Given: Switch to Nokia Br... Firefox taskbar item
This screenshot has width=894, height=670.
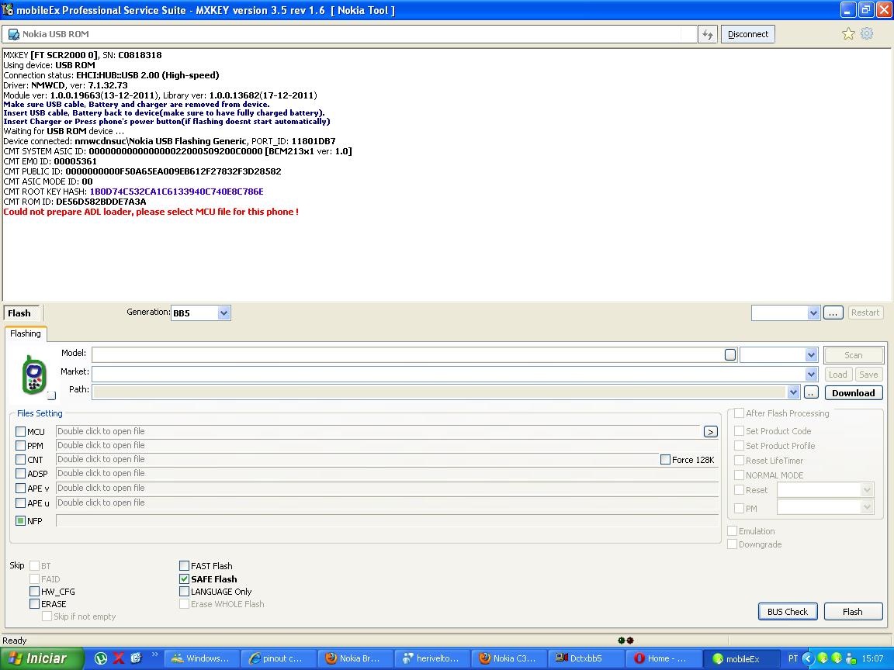Looking at the screenshot, I should pos(355,658).
